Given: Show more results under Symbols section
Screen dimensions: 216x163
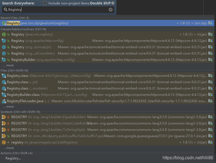Looking at the screenshot, I should (x=9, y=148).
